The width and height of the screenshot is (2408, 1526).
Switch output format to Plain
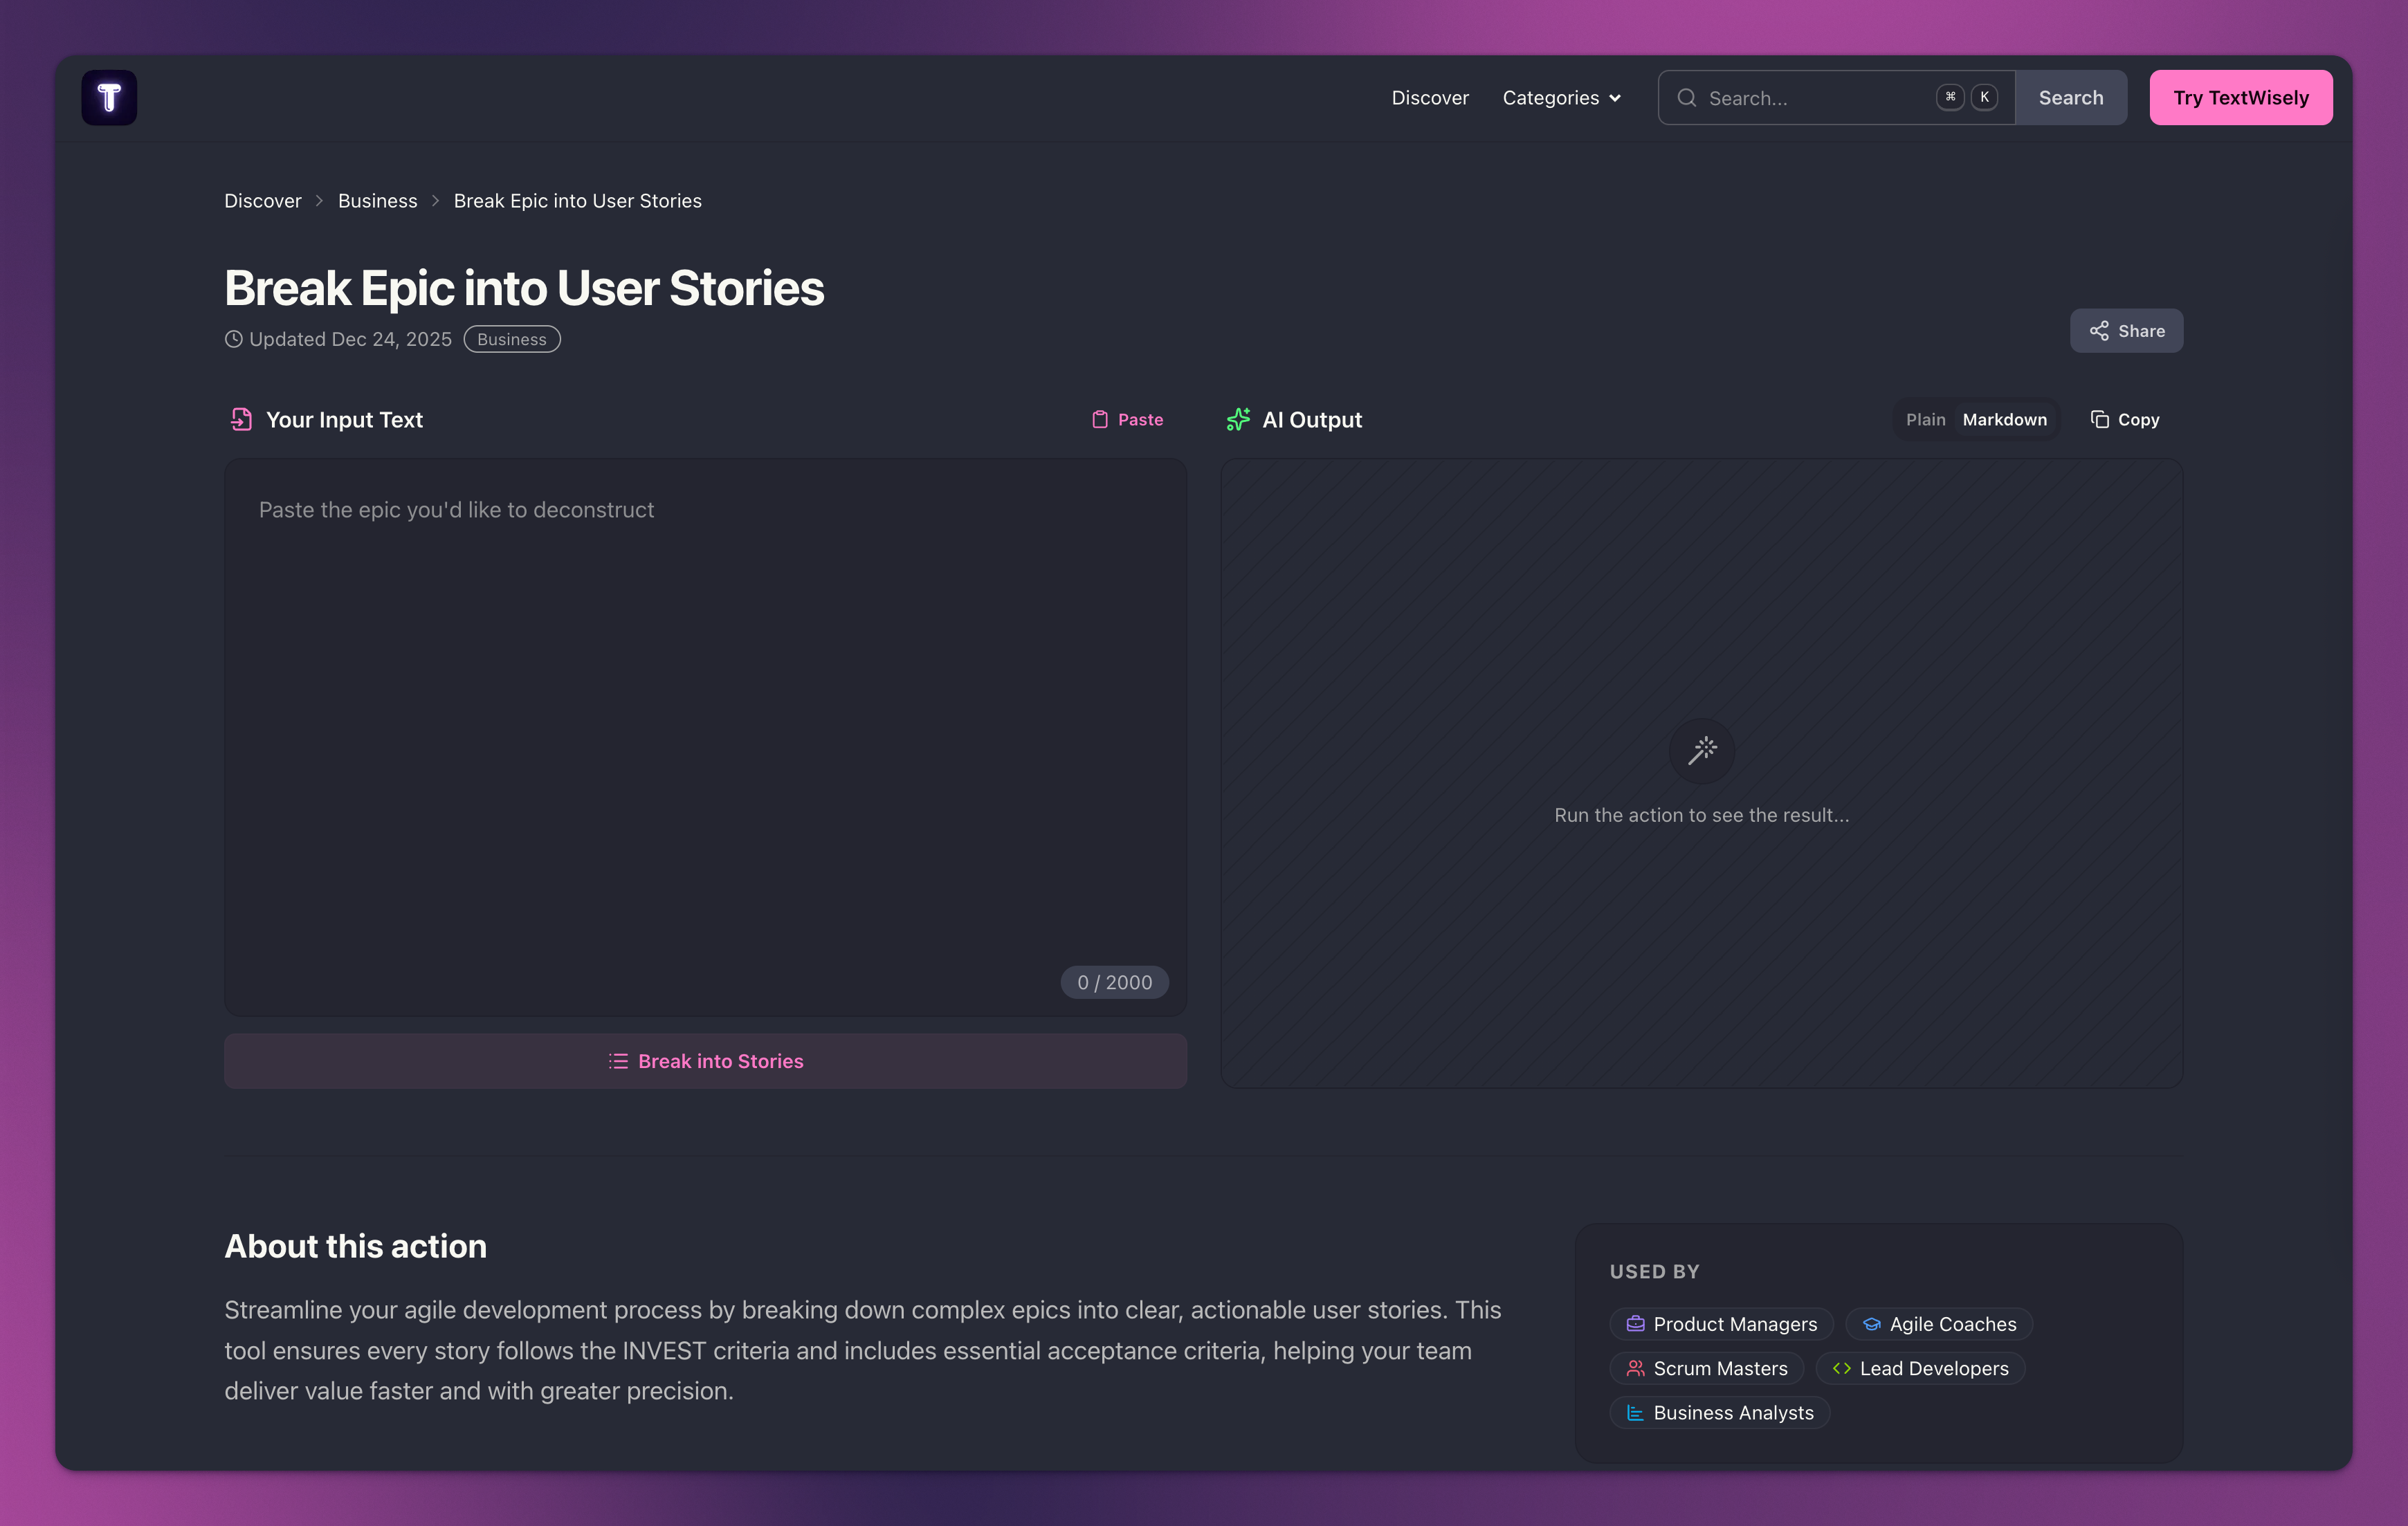pos(1925,420)
